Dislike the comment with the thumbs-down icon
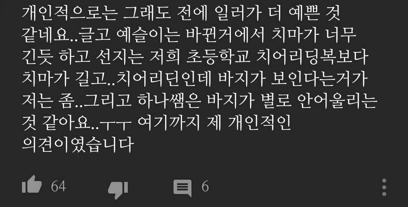This screenshot has width=408, height=207. (x=118, y=190)
